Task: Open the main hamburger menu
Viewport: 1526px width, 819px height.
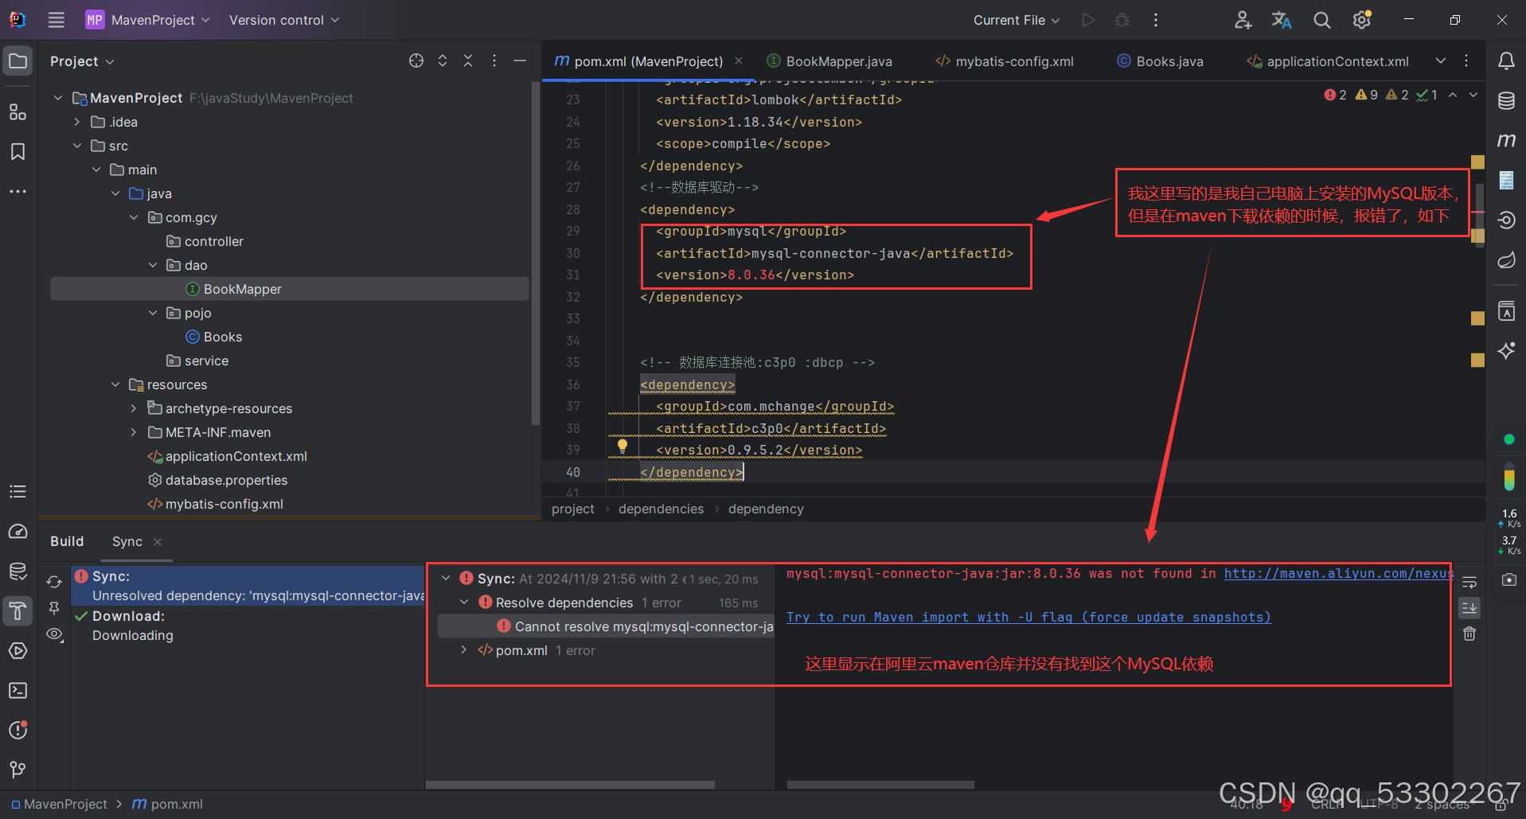Action: click(56, 20)
